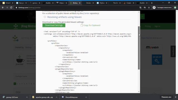
Task: Switch to the The Gr tab
Action: [x=115, y=3]
